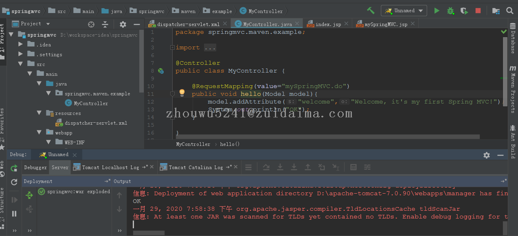The height and width of the screenshot is (236, 518).
Task: Build project with the hammer icon
Action: (371, 11)
